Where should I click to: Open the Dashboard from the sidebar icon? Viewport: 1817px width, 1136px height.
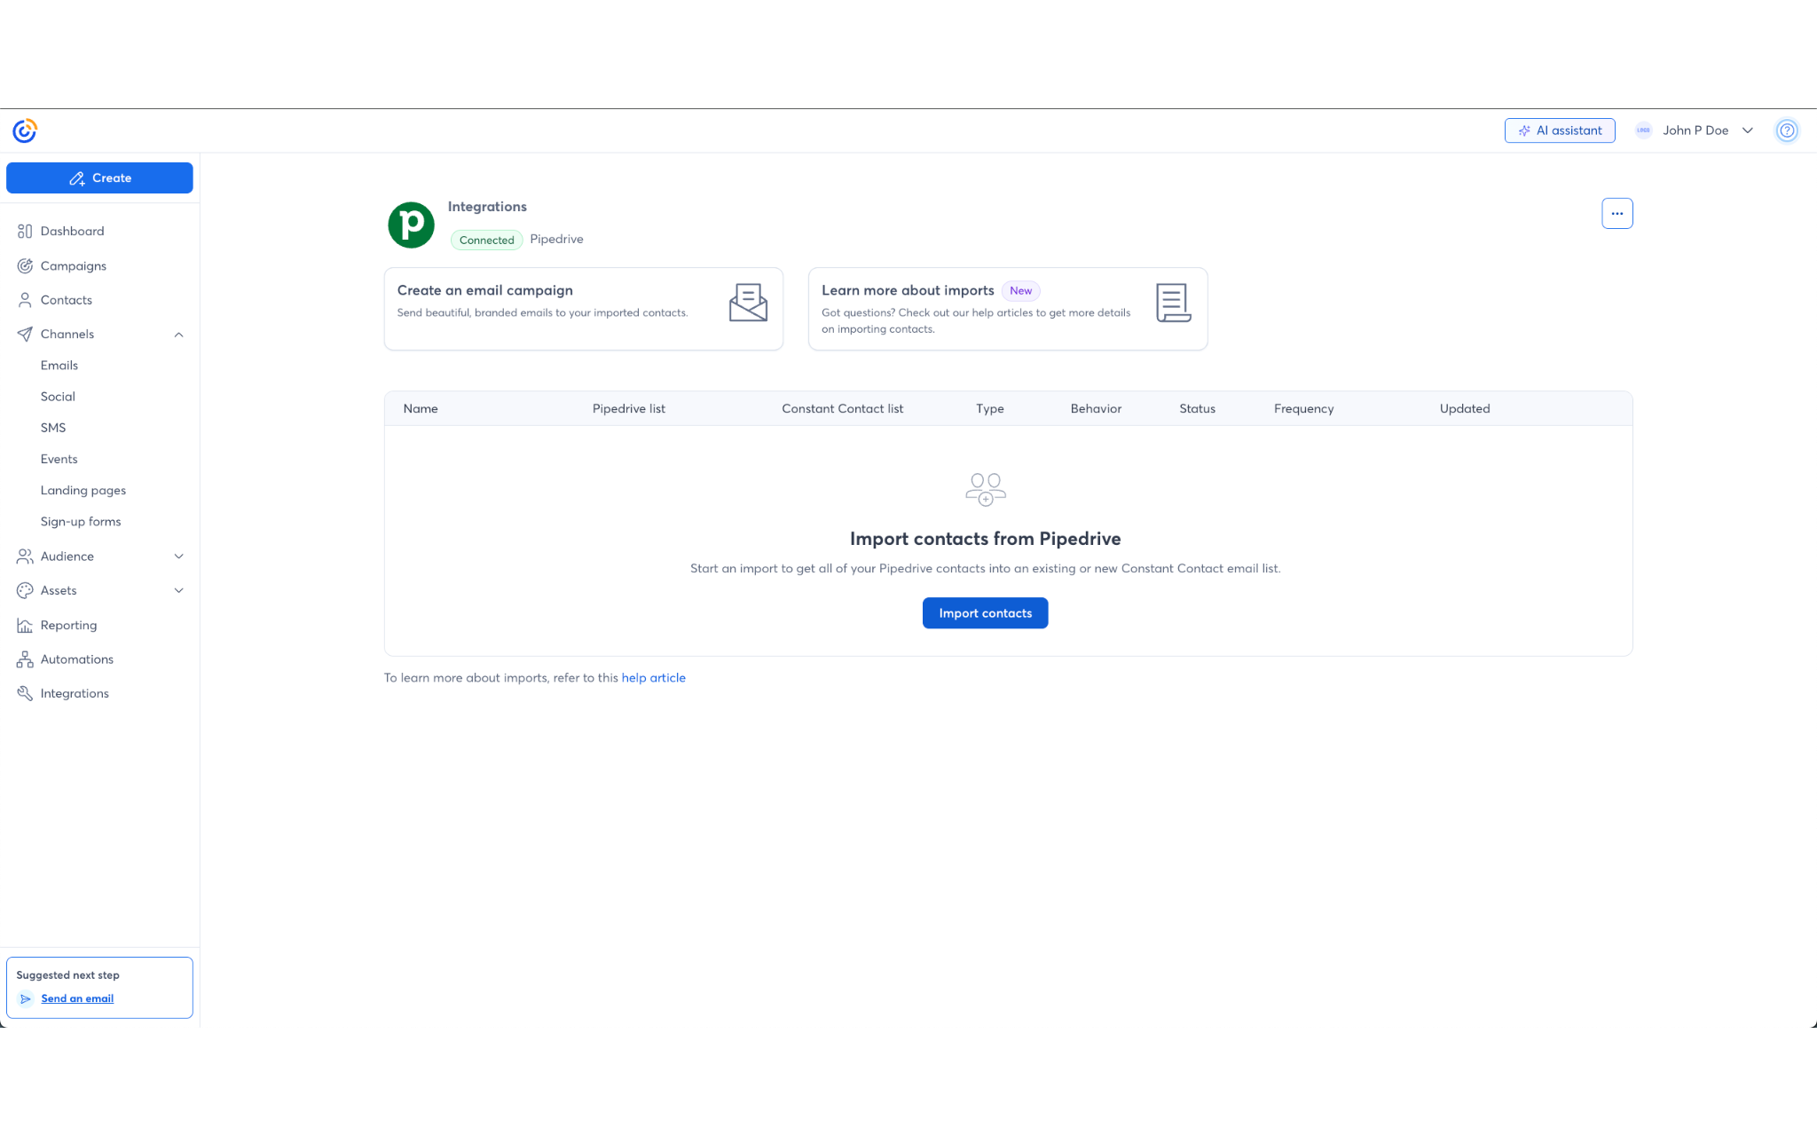pos(26,231)
